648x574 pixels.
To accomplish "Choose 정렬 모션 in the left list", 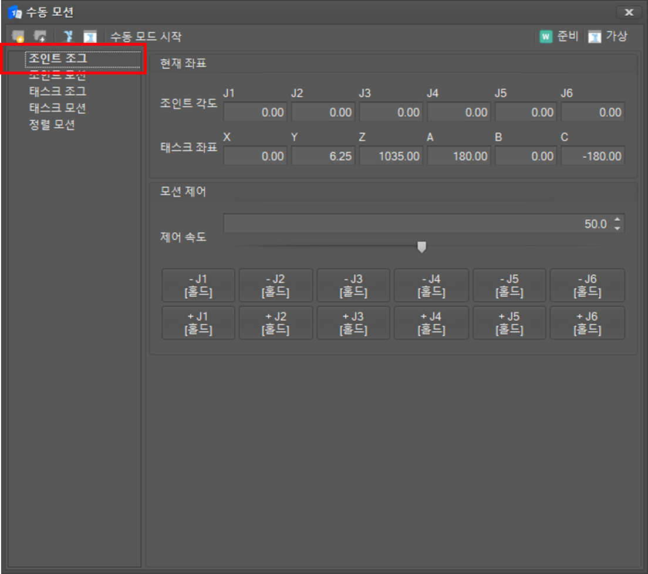I will [52, 124].
